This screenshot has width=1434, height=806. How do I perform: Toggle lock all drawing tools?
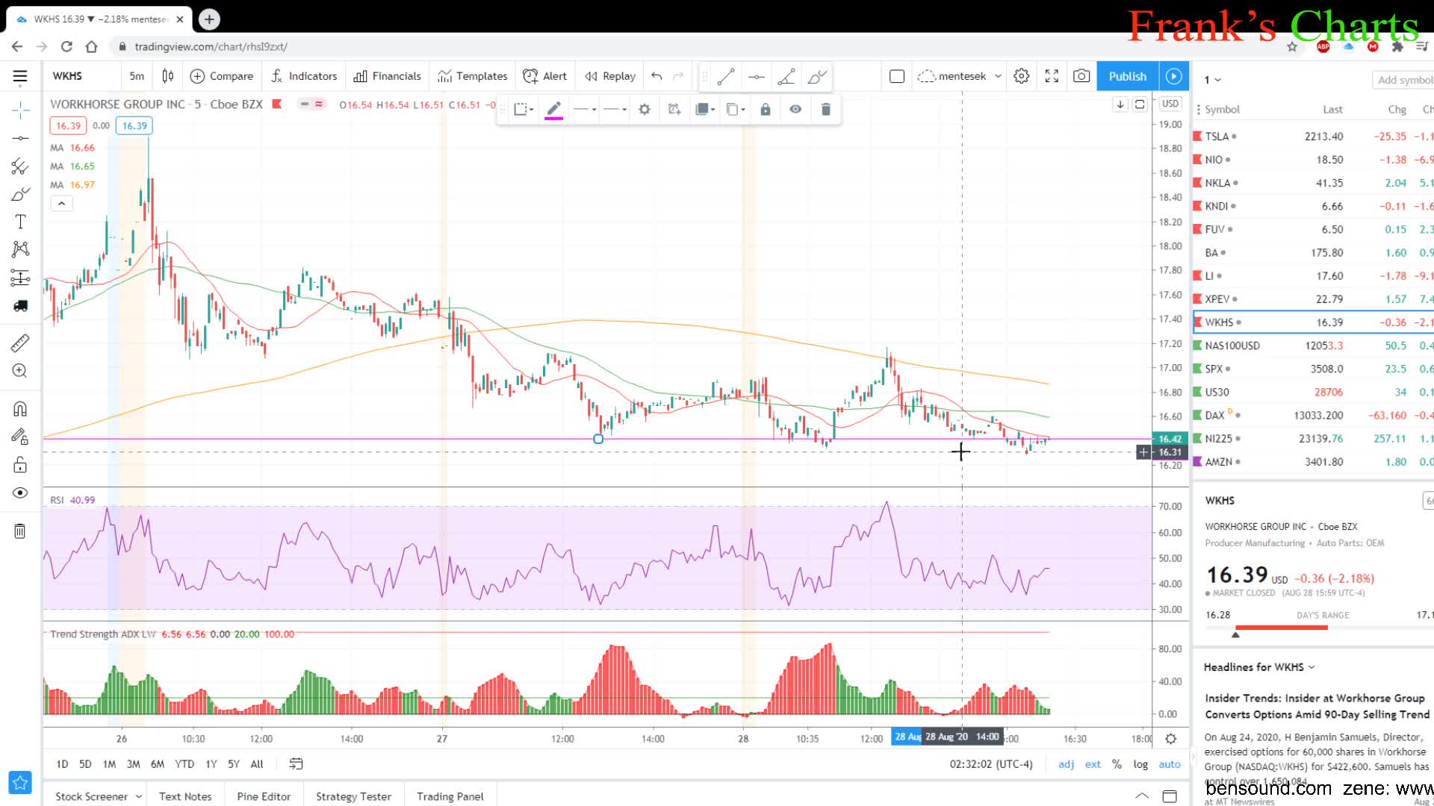pyautogui.click(x=20, y=465)
